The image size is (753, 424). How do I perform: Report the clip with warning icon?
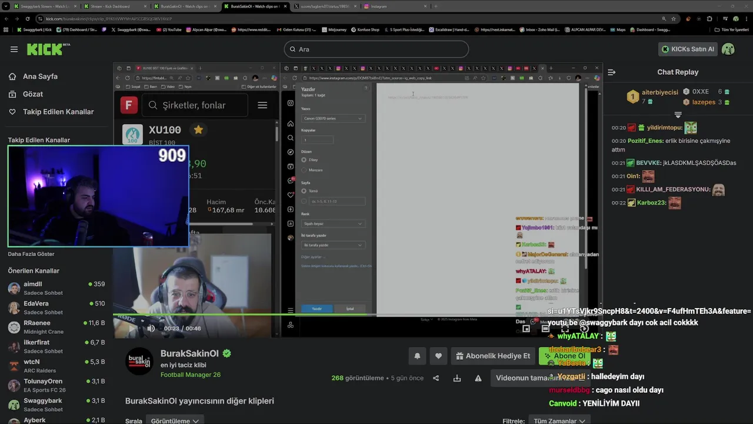click(x=478, y=378)
